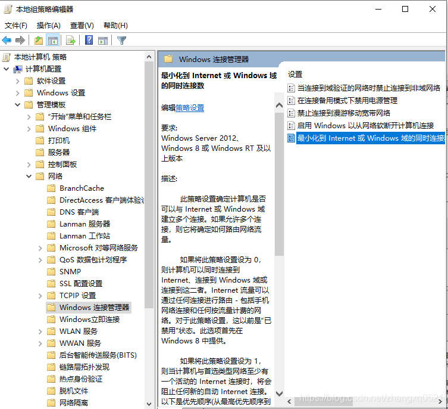Open the 文件(F) menu
Image resolution: width=448 pixels, height=409 pixels.
click(x=16, y=26)
